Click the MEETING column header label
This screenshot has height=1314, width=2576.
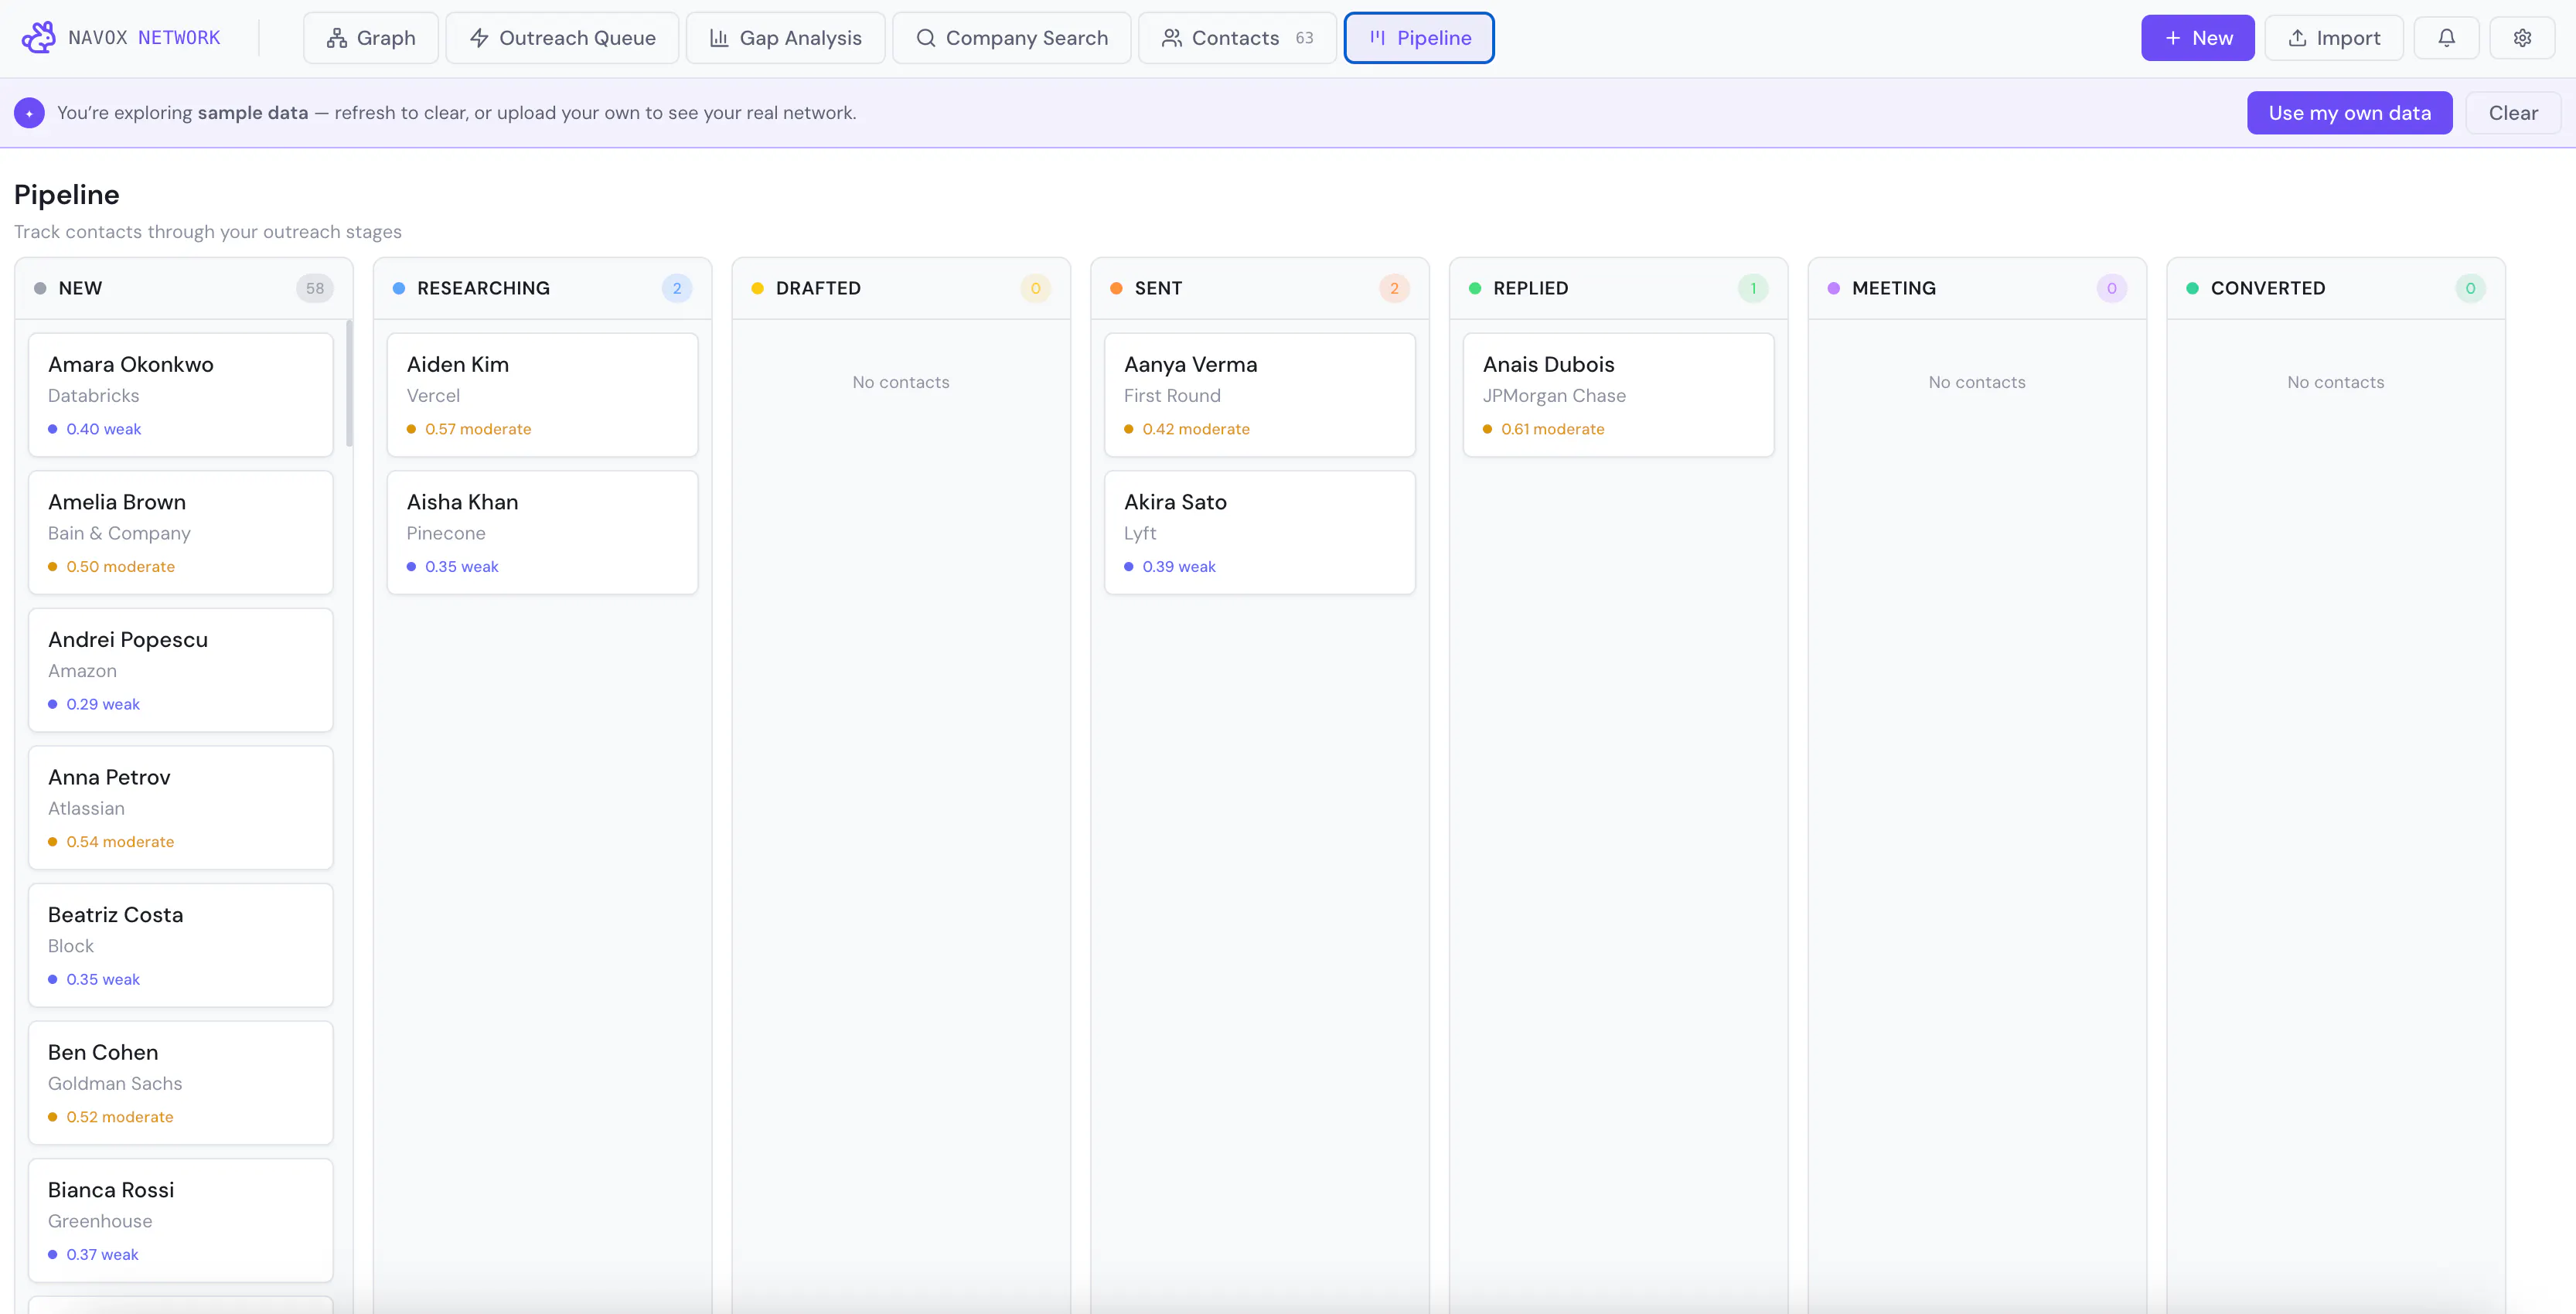pos(1894,288)
